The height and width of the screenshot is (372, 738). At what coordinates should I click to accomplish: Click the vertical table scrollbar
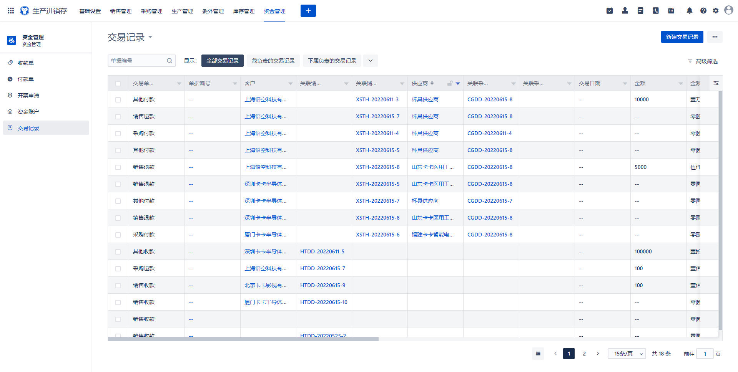pyautogui.click(x=720, y=210)
